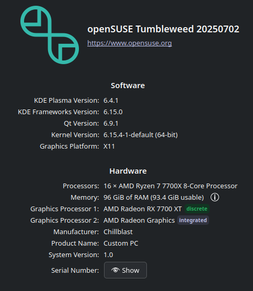Select the openSUSE Tumbleweed 20250702 title

(x=163, y=29)
